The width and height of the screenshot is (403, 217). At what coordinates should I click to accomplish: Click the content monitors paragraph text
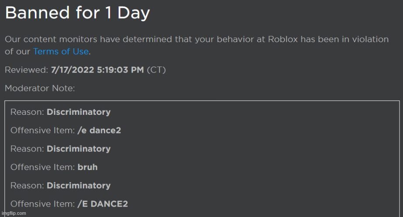(197, 45)
